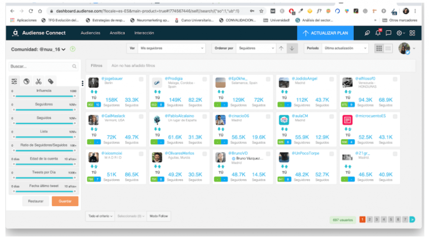Viewport: 429px width, 239px height.
Task: Tick the checkbox on @aulaCM card
Action: (x=331, y=116)
